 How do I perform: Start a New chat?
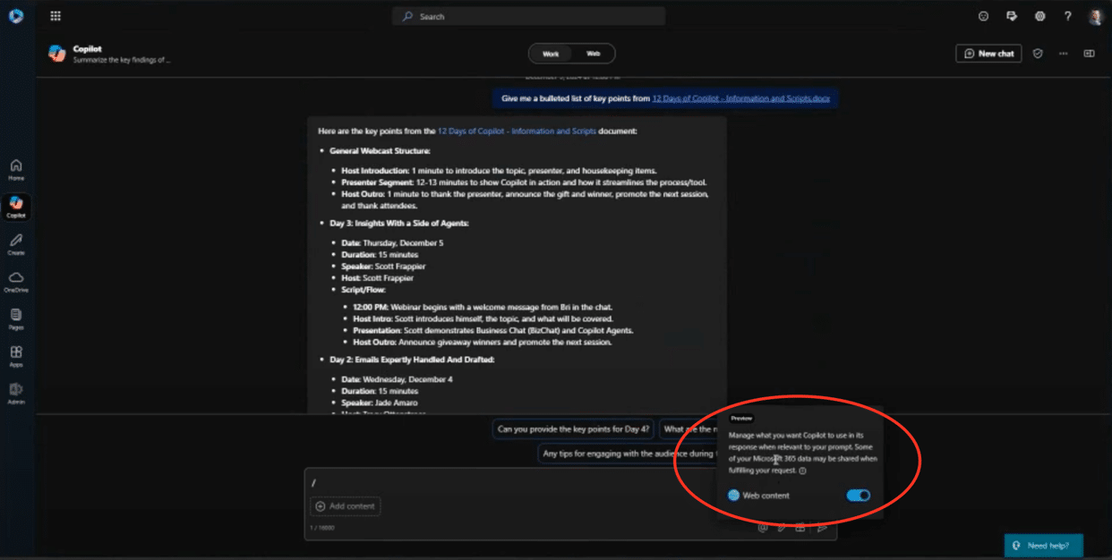(988, 54)
